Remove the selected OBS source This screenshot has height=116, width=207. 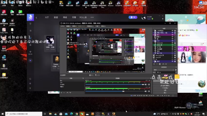[x=157, y=64]
